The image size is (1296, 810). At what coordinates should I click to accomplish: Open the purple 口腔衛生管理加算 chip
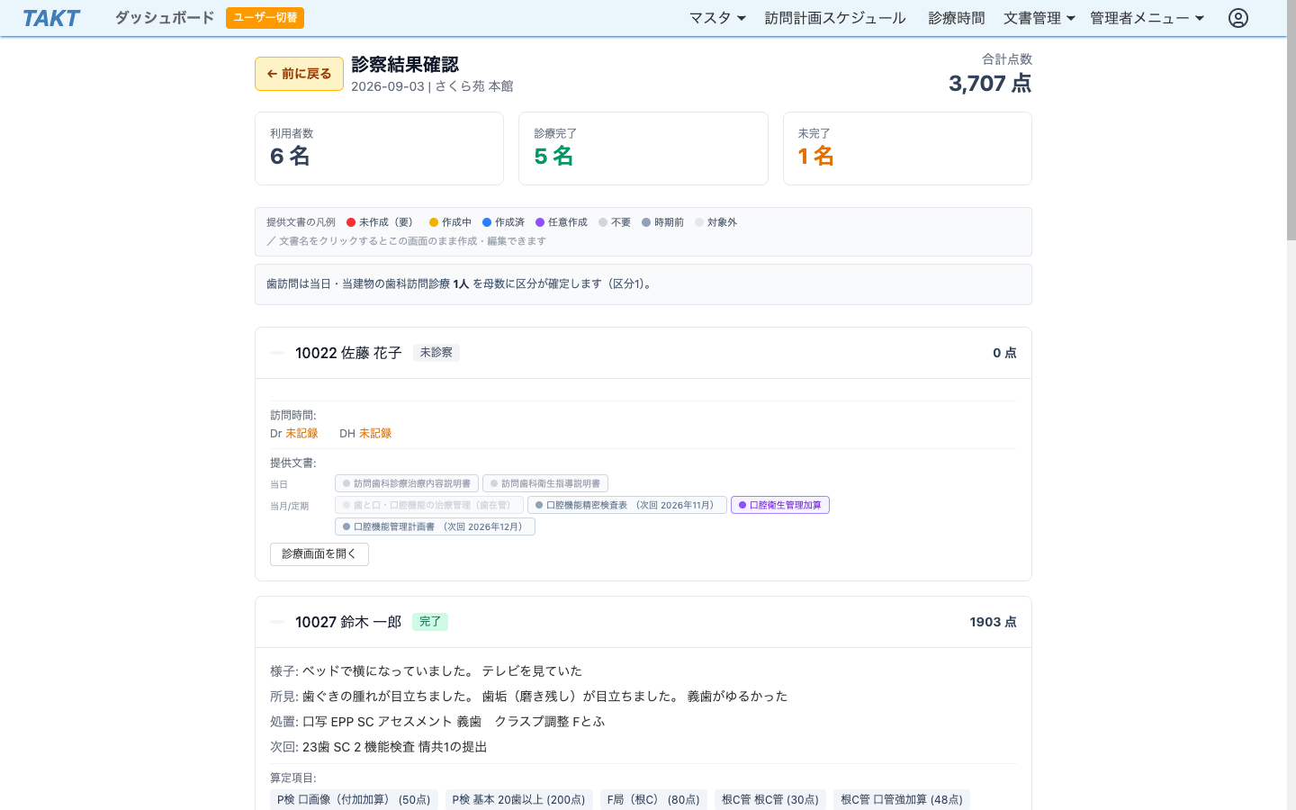pyautogui.click(x=780, y=505)
